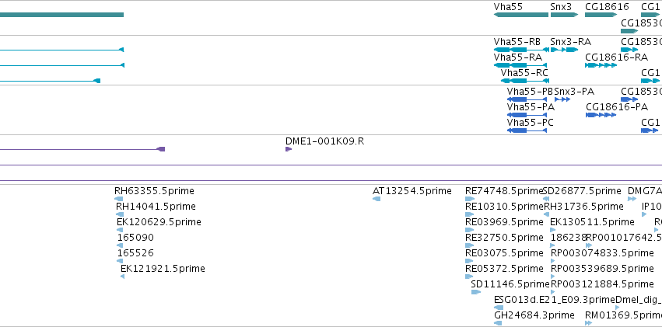Screen dimensions: 662x327
Task: Open the EK120629.5prime label
Action: tap(159, 221)
